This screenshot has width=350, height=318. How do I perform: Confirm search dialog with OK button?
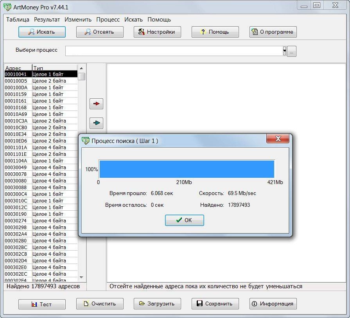[184, 220]
